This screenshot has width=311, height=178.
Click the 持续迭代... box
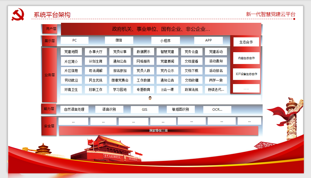pos(216,90)
